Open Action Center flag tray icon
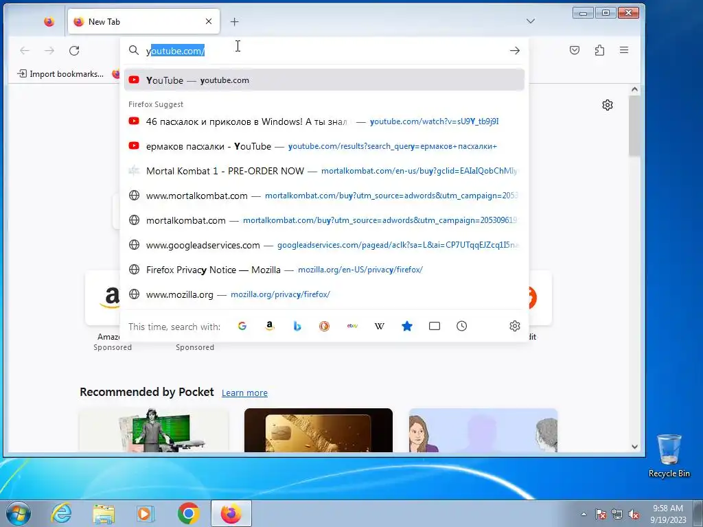The height and width of the screenshot is (527, 703). click(601, 514)
